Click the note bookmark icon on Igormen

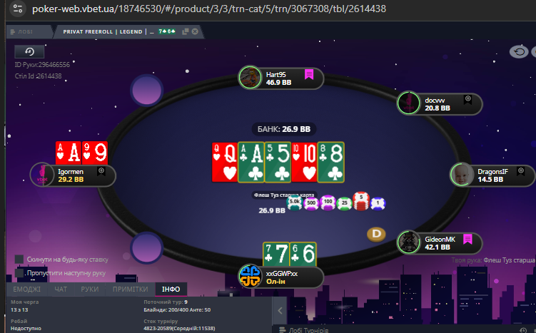coord(101,171)
